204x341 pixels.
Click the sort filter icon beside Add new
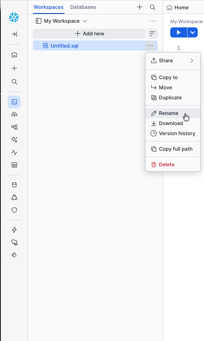point(153,34)
